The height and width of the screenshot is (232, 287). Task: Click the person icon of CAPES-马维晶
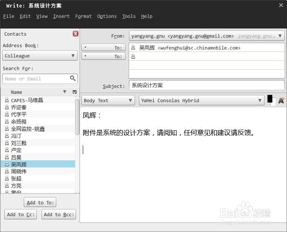7,100
